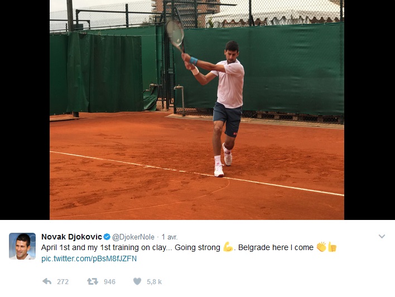
Task: Click the blue verified badge
Action: pos(107,237)
